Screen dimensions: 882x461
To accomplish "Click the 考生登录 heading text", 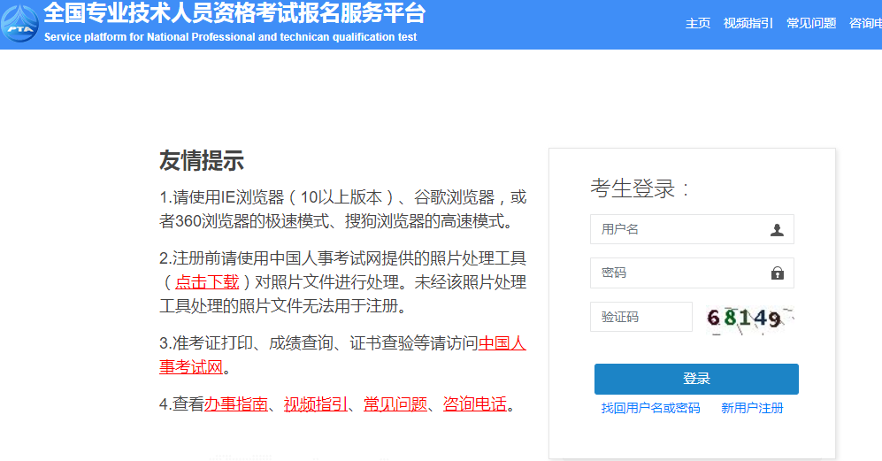I will [x=640, y=188].
